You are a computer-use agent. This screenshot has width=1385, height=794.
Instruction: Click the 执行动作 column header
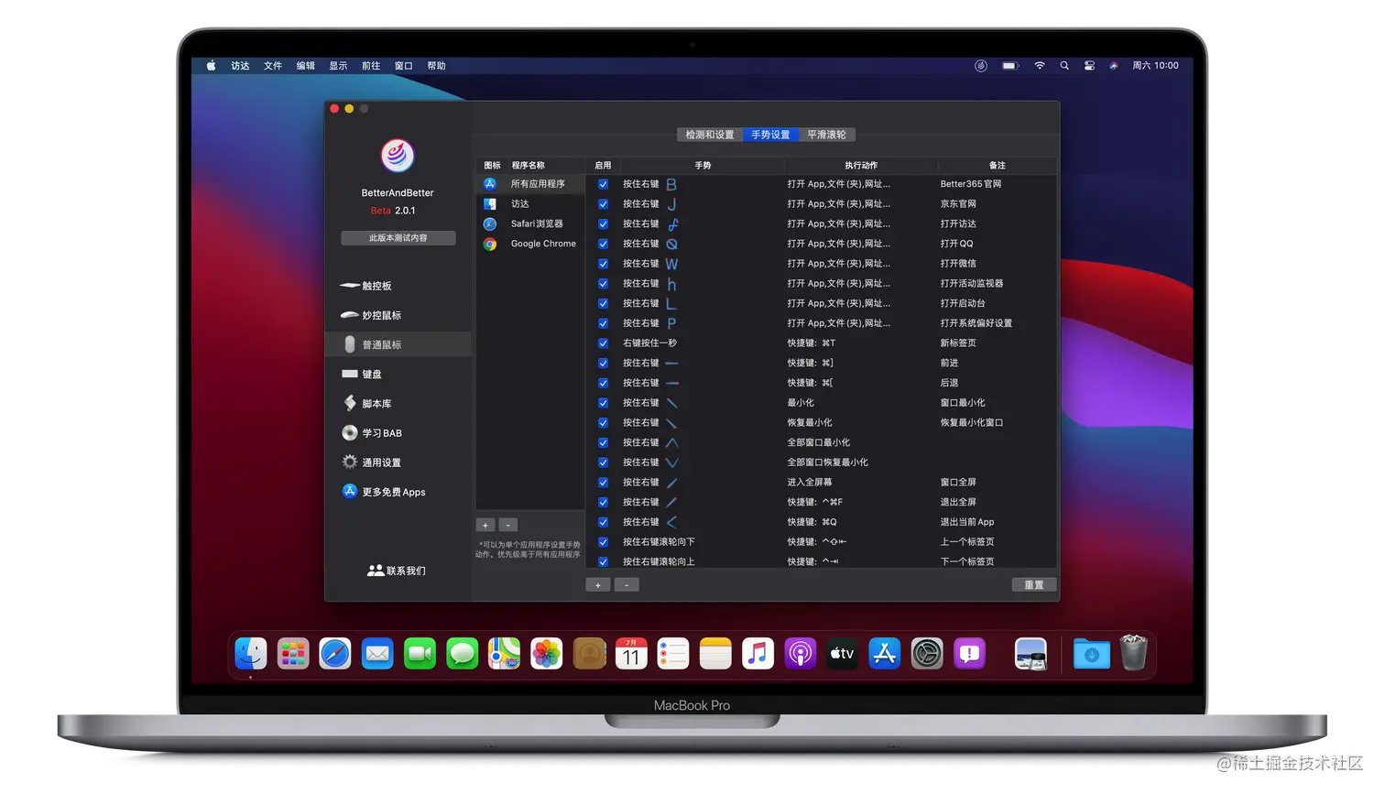(861, 166)
